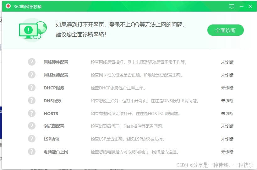Click description 检查LSP是否正确
Image resolution: width=257 pixels, height=170 pixels.
(x=128, y=139)
